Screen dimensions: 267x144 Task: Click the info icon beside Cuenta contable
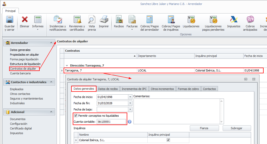(130, 122)
